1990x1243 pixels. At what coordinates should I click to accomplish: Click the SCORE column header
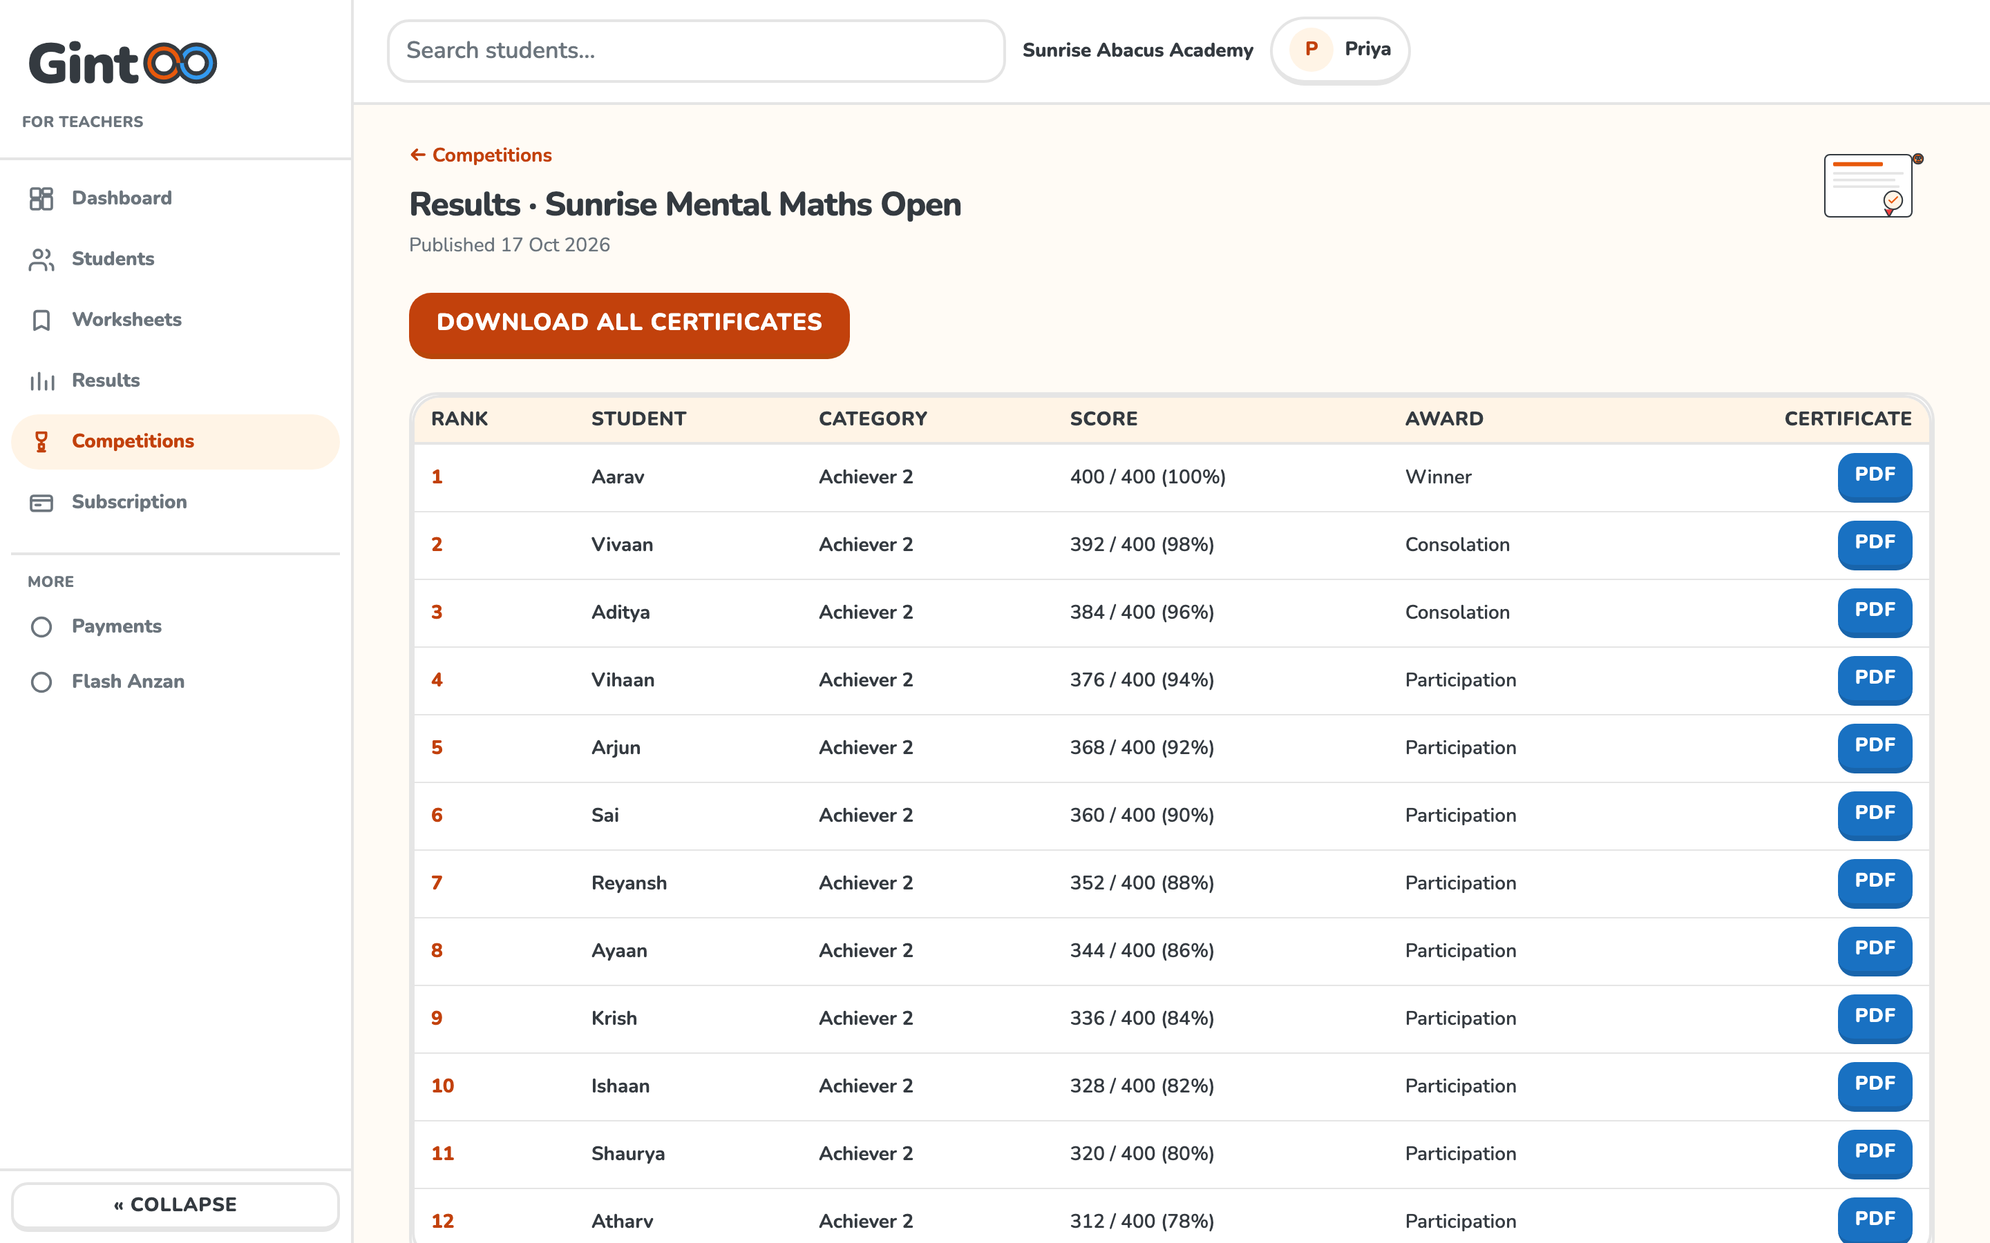tap(1103, 419)
